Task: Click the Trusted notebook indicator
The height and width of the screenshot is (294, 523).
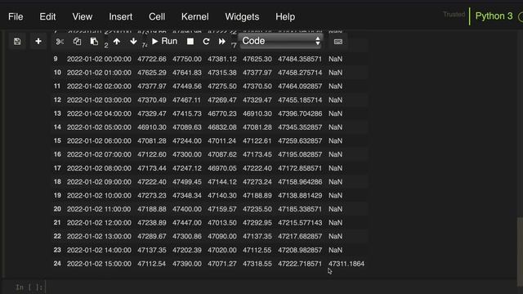Action: (x=454, y=15)
